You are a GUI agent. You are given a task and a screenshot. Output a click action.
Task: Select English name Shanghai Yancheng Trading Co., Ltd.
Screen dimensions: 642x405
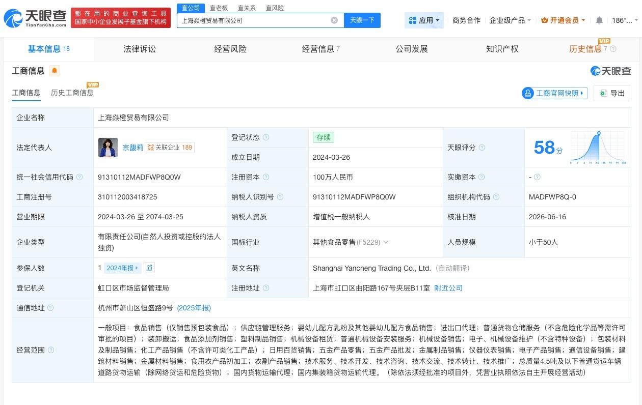click(372, 268)
